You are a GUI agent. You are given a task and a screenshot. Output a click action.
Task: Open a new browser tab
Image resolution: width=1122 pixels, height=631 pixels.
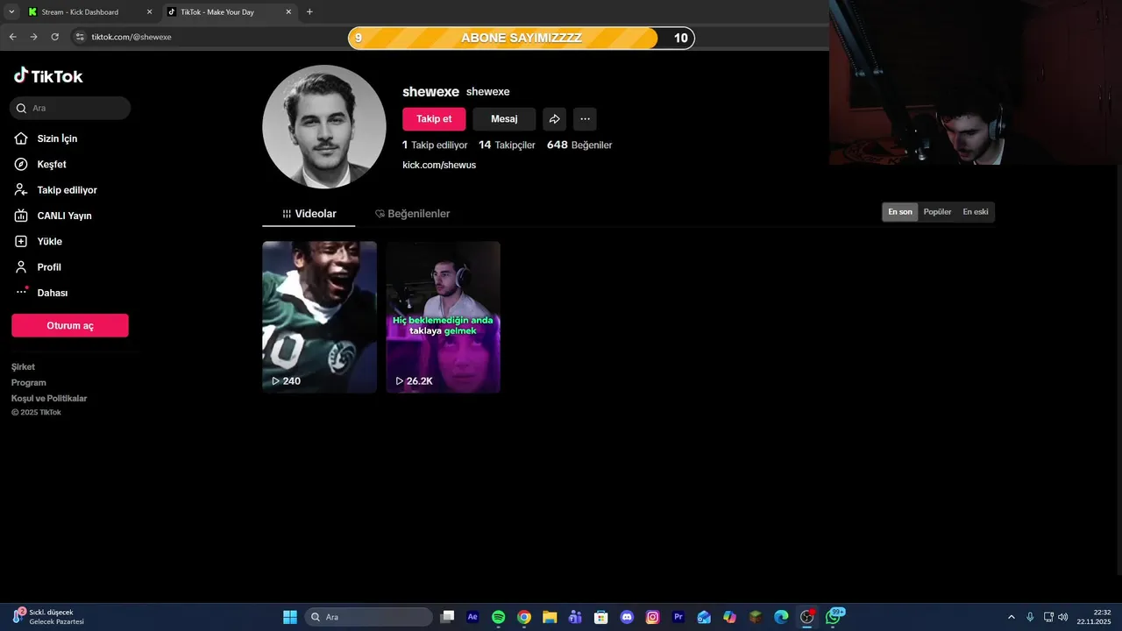(x=309, y=12)
